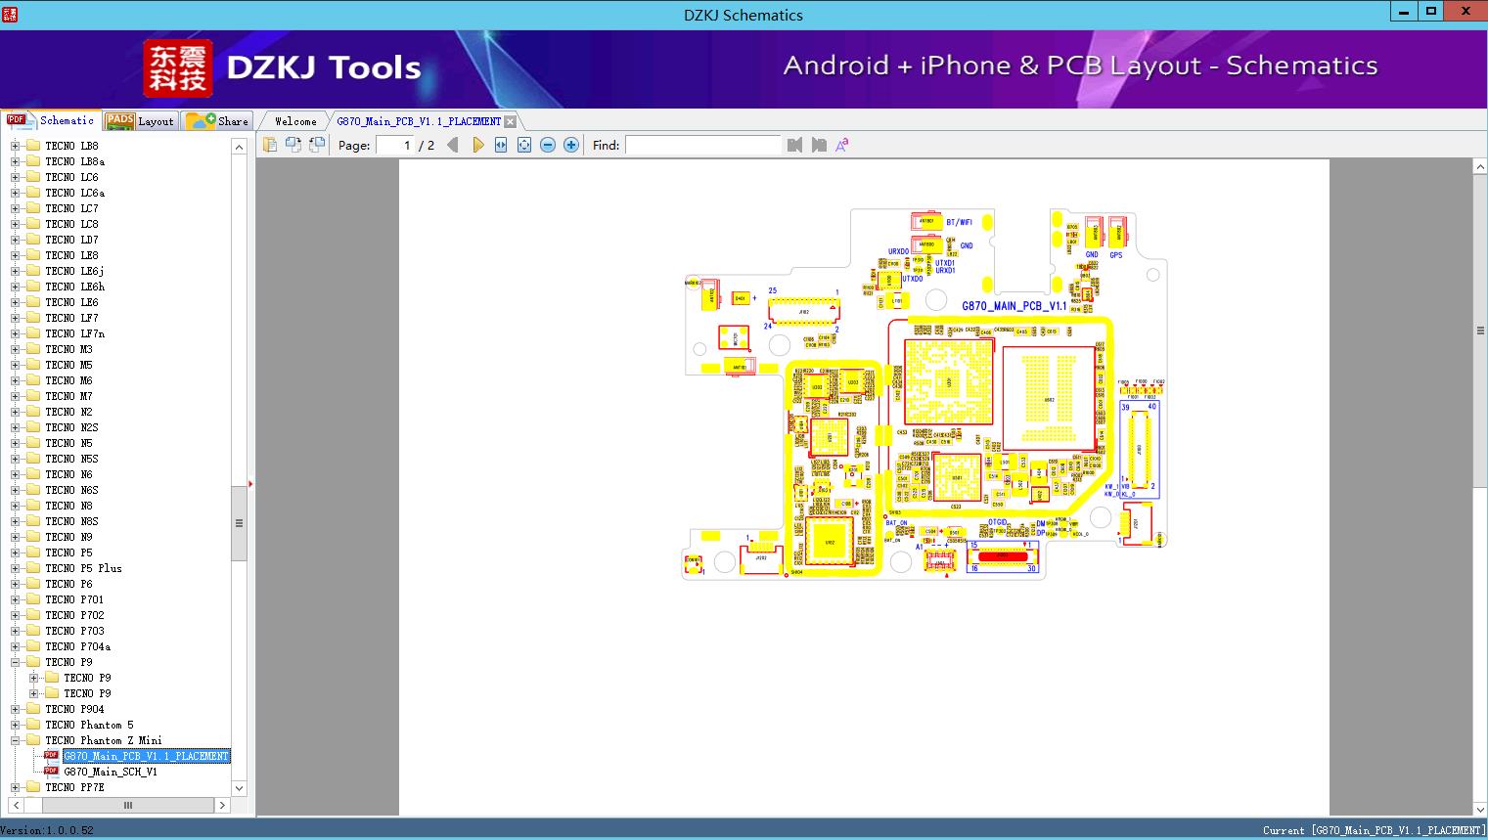Viewport: 1488px width, 840px height.
Task: Expand the TECNO PP7E folder
Action: 15,787
